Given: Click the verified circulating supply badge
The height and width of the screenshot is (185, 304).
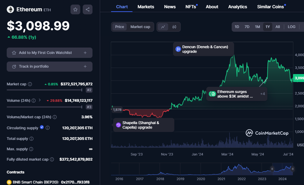Looking at the screenshot, I should click(x=42, y=127).
